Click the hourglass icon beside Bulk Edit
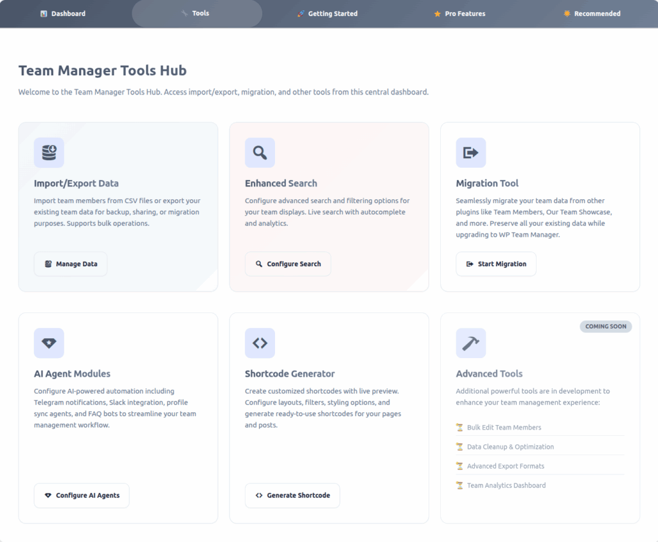This screenshot has width=658, height=542. point(459,428)
